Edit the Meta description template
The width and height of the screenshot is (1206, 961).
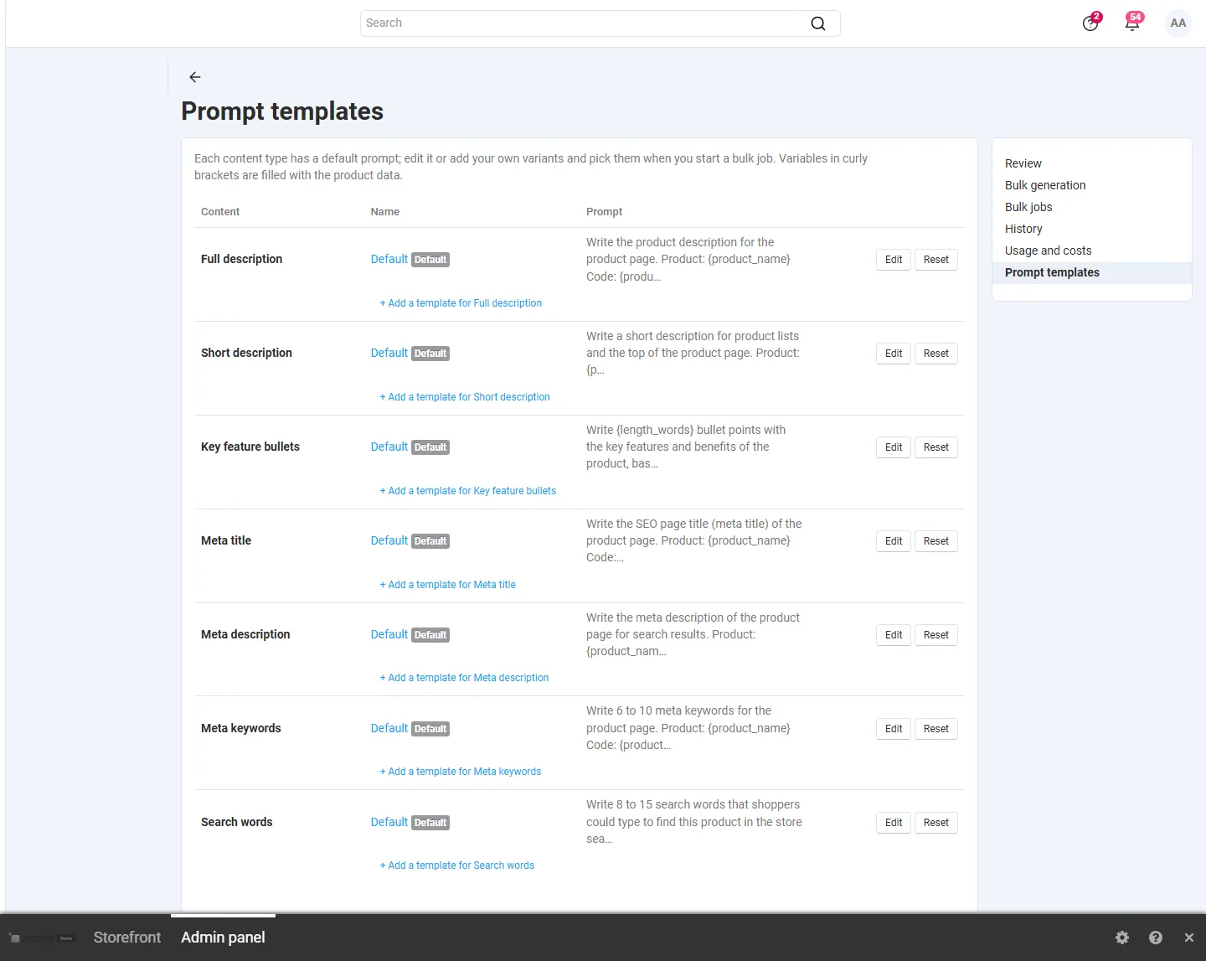[x=894, y=635]
